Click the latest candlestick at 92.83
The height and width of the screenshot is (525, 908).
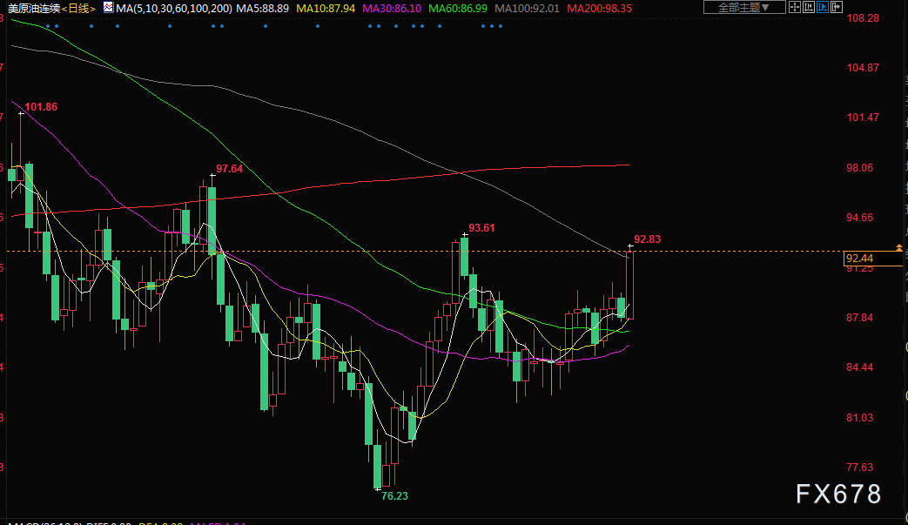coord(630,284)
